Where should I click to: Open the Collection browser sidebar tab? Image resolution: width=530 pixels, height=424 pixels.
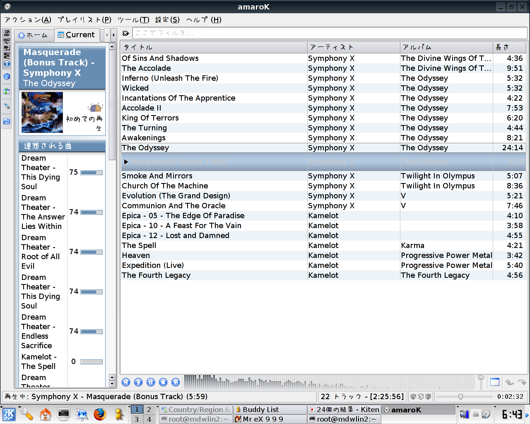7,77
